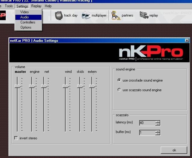
Task: Increase buffer with the up arrow
Action: (x=158, y=132)
